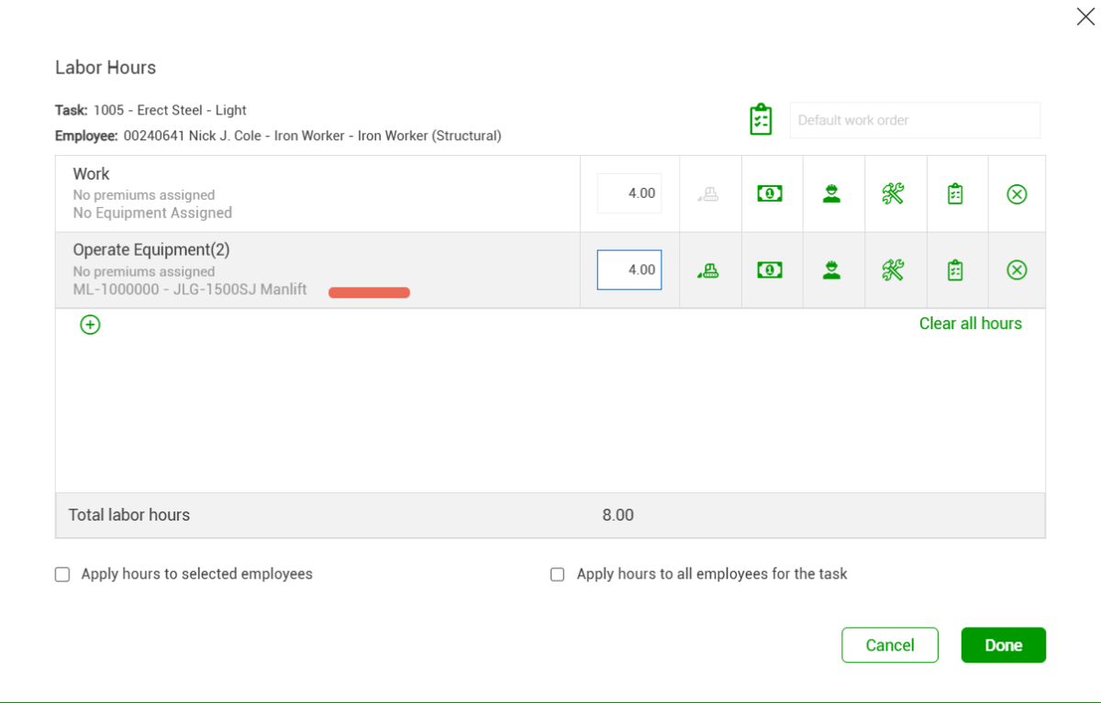1101x703 pixels.
Task: Click the Work hours input field
Action: coord(629,193)
